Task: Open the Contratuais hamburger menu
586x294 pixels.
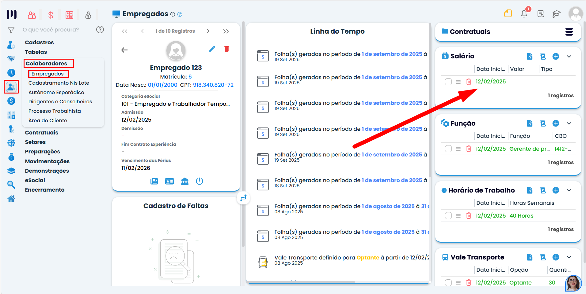Action: 569,32
